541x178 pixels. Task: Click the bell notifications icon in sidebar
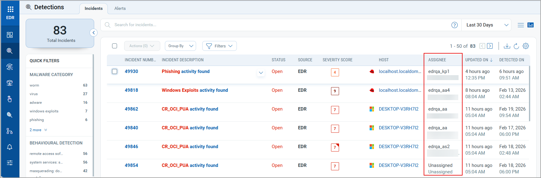coord(10,147)
